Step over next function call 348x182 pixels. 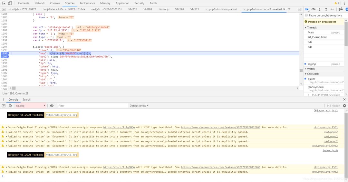coord(314,10)
